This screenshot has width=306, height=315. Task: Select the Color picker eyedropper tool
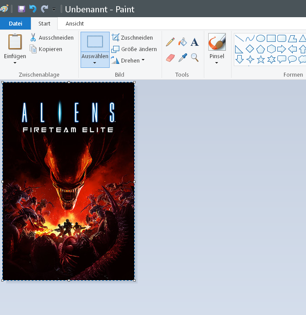coord(182,58)
